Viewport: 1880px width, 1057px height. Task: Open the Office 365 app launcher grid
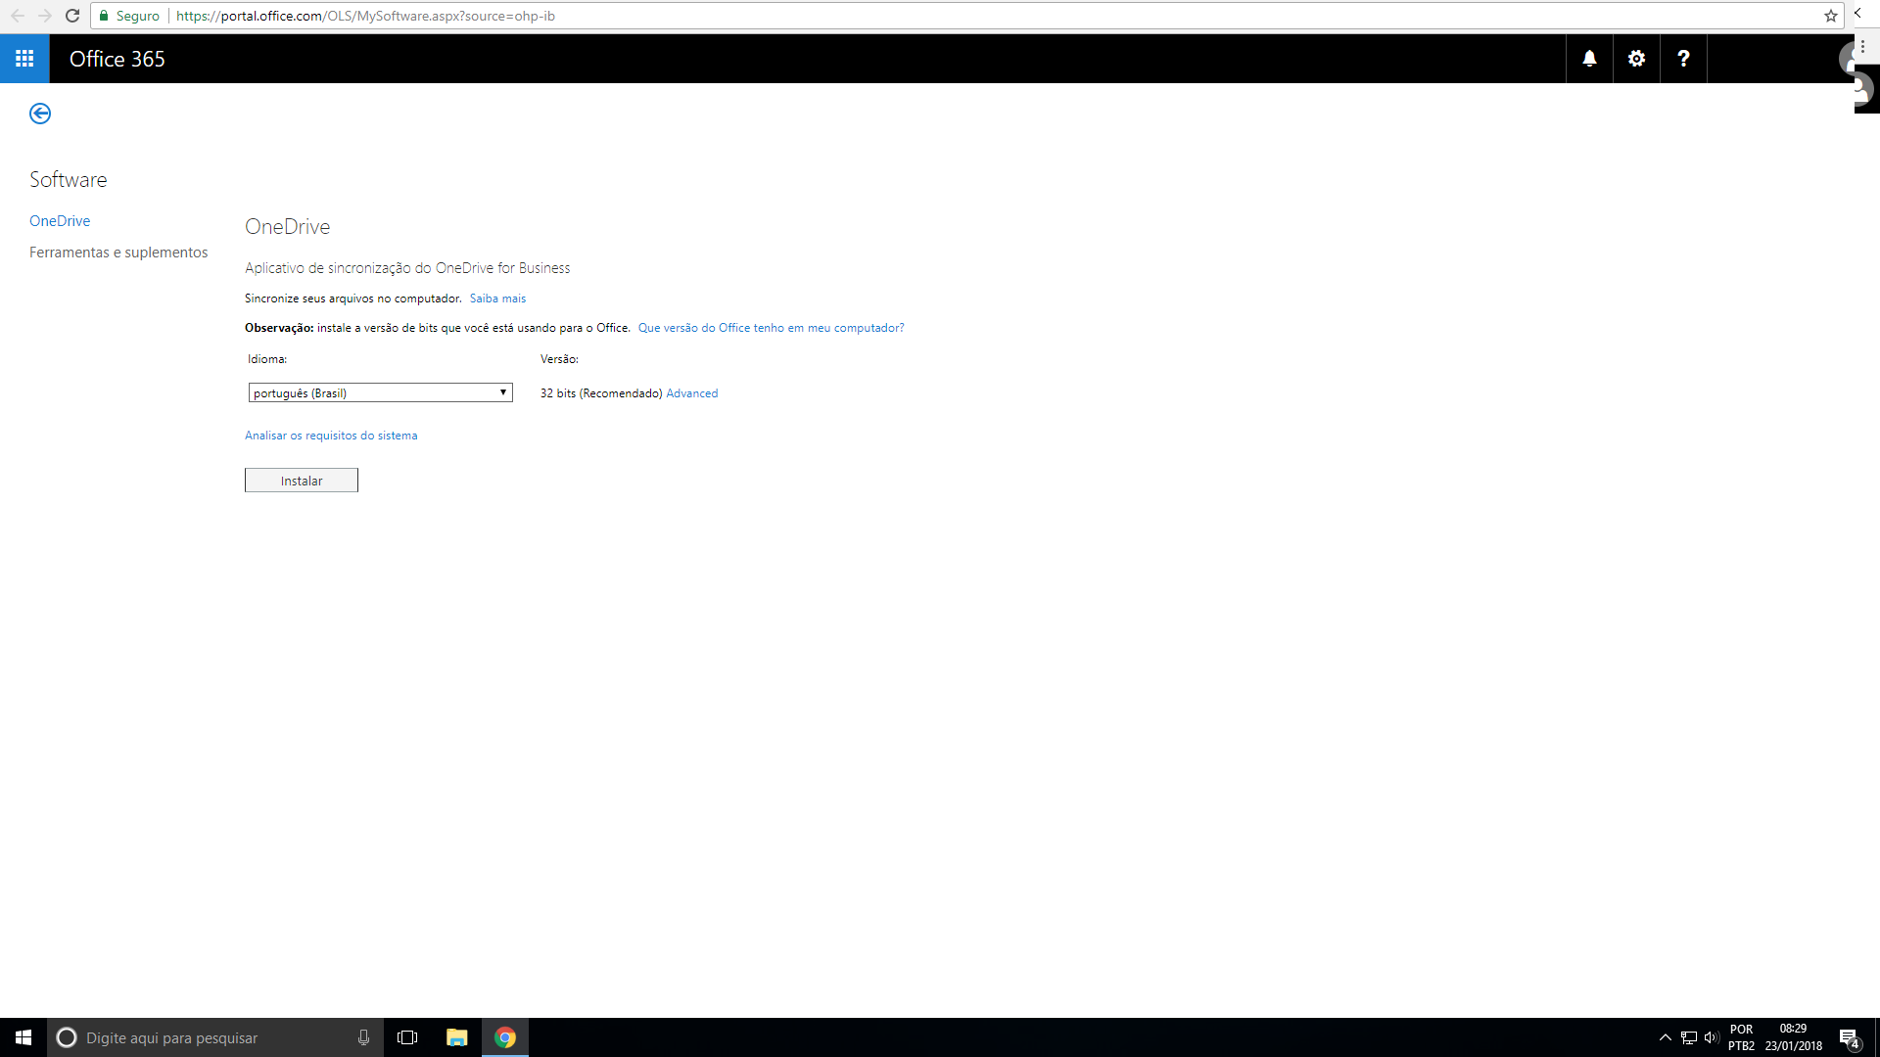24,59
